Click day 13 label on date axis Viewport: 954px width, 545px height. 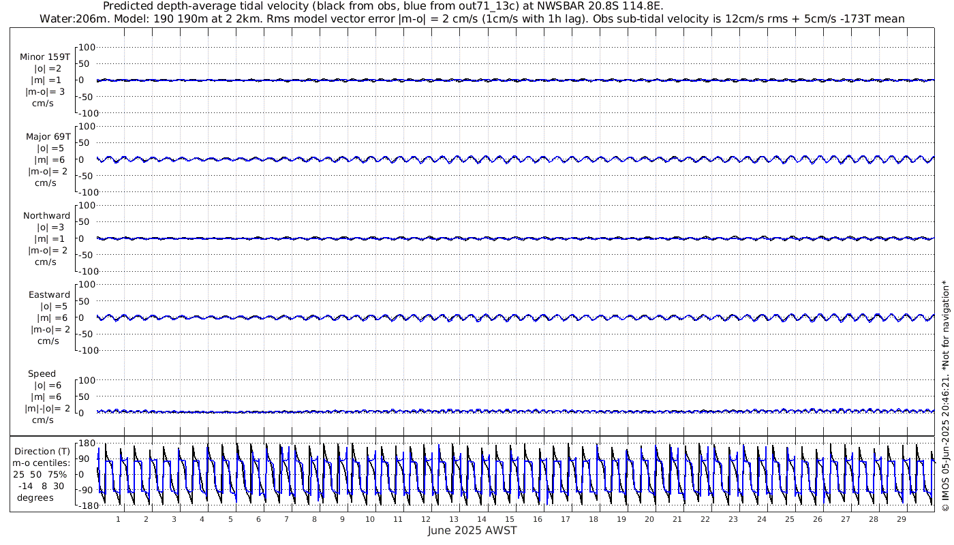point(454,519)
